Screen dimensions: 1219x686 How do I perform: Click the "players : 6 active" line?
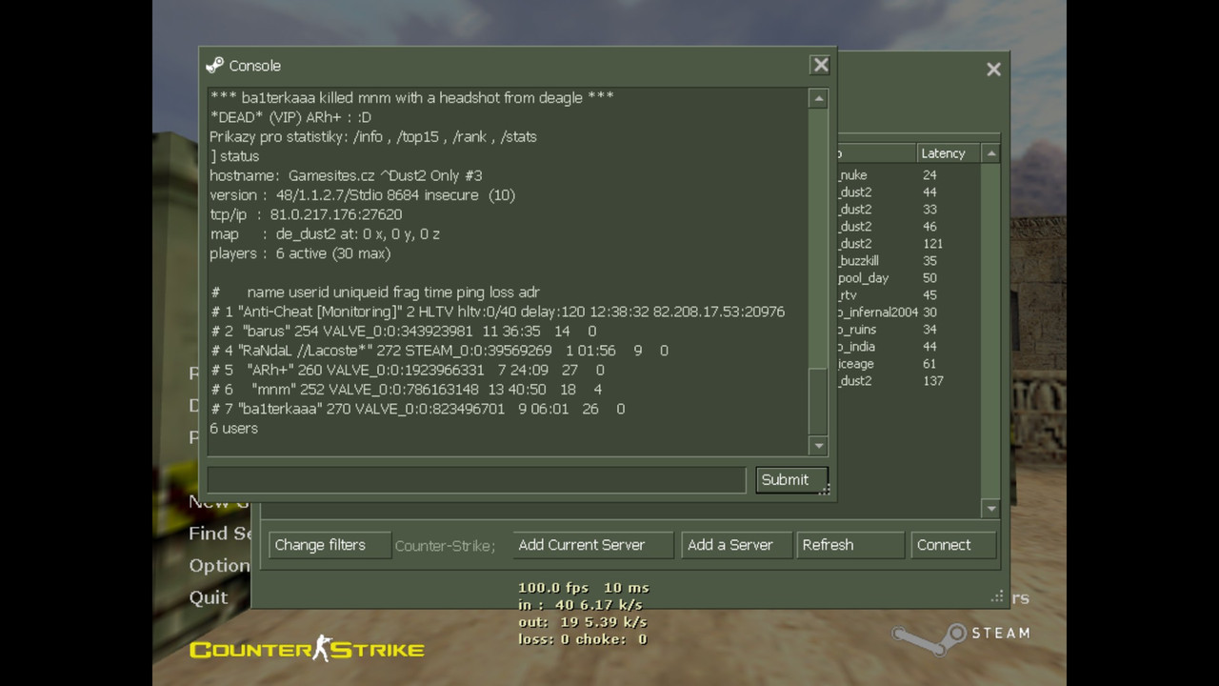point(300,253)
